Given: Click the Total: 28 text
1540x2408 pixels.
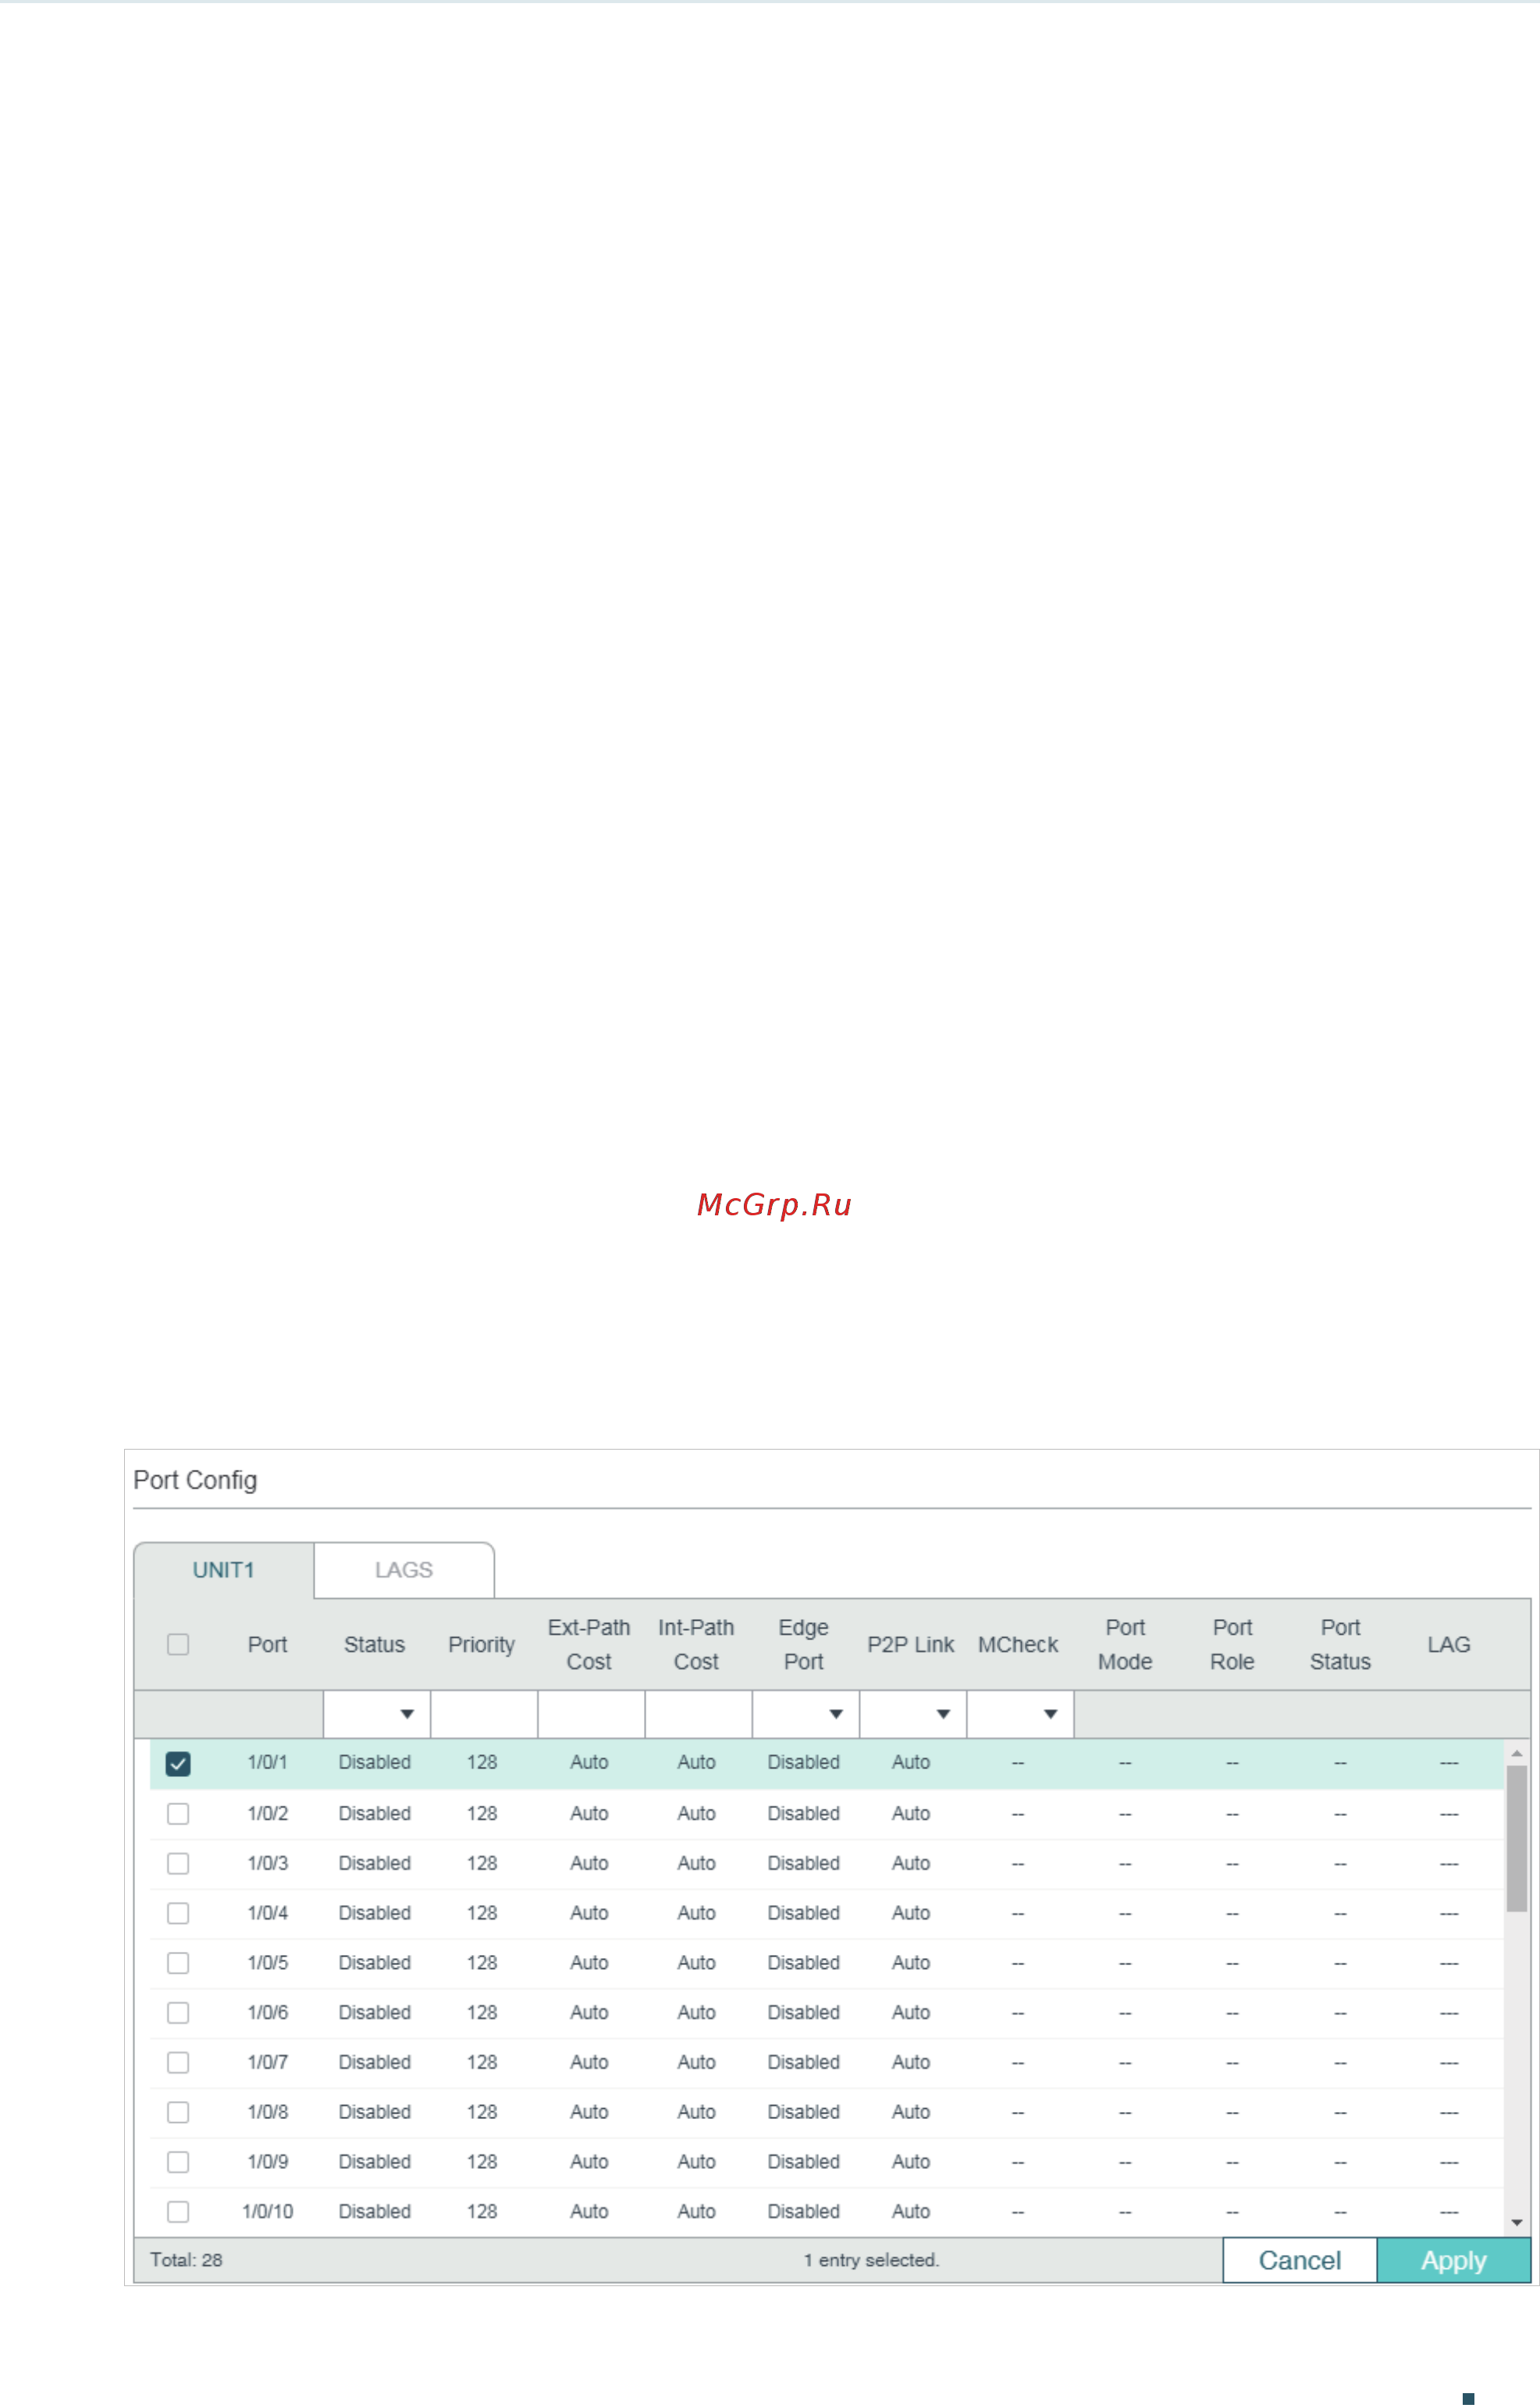Looking at the screenshot, I should pyautogui.click(x=186, y=2261).
